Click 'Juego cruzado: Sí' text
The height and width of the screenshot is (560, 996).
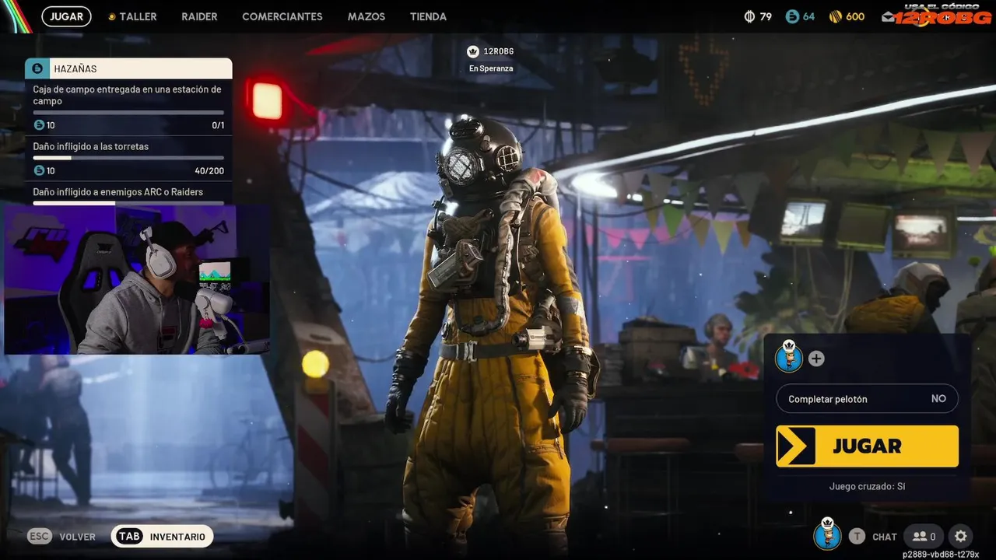point(867,486)
